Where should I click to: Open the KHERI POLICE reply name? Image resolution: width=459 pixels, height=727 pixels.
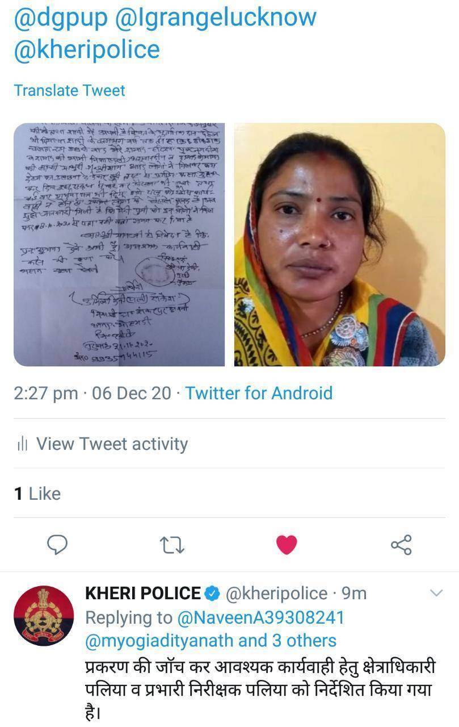[142, 594]
